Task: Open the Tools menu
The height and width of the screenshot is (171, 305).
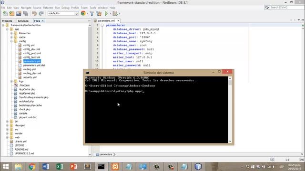Action: pyautogui.click(x=92, y=8)
